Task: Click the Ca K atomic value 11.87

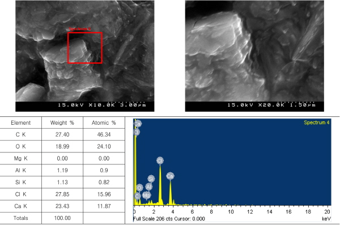Action: coord(104,206)
